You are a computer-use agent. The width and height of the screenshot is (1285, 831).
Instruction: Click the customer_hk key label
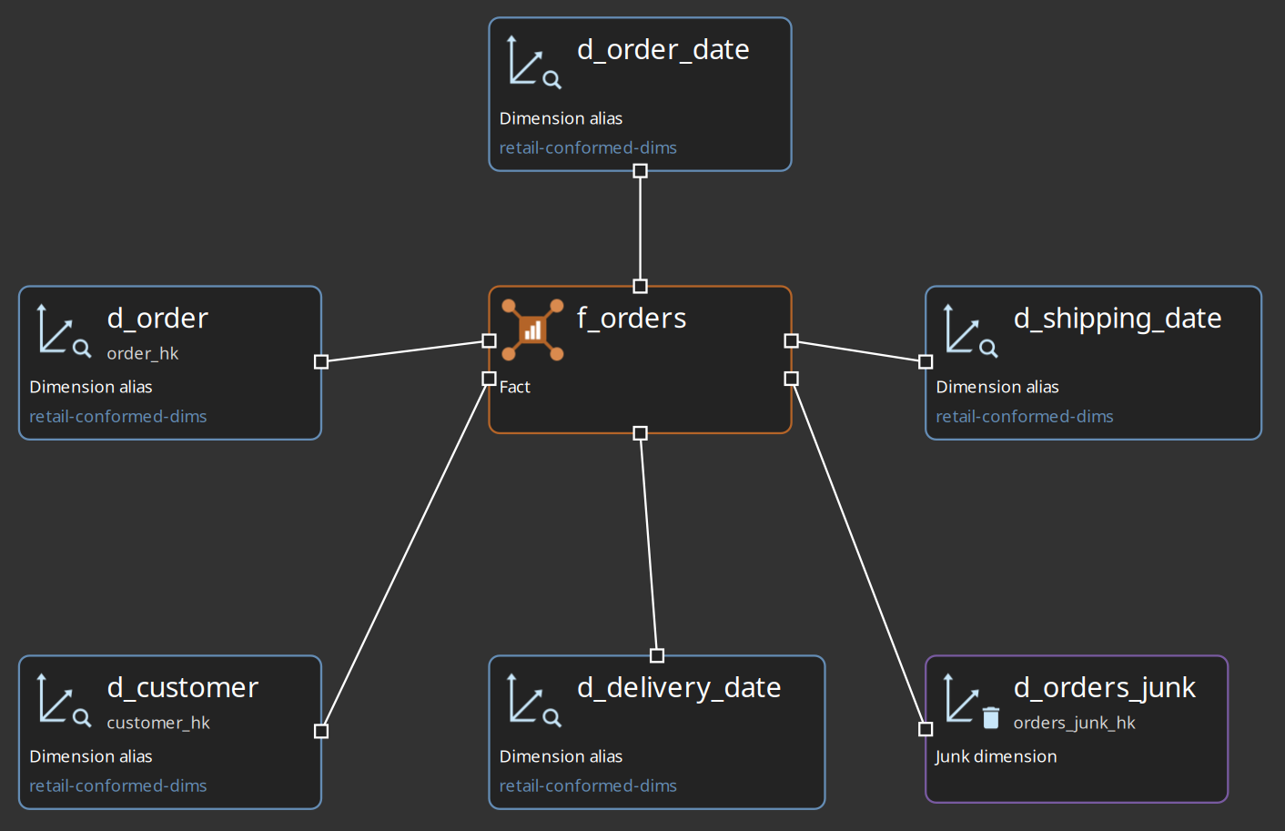tap(157, 723)
